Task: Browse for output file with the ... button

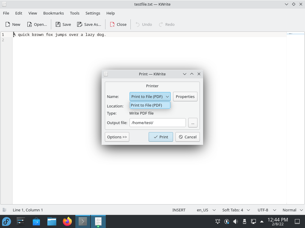Action: pyautogui.click(x=193, y=123)
